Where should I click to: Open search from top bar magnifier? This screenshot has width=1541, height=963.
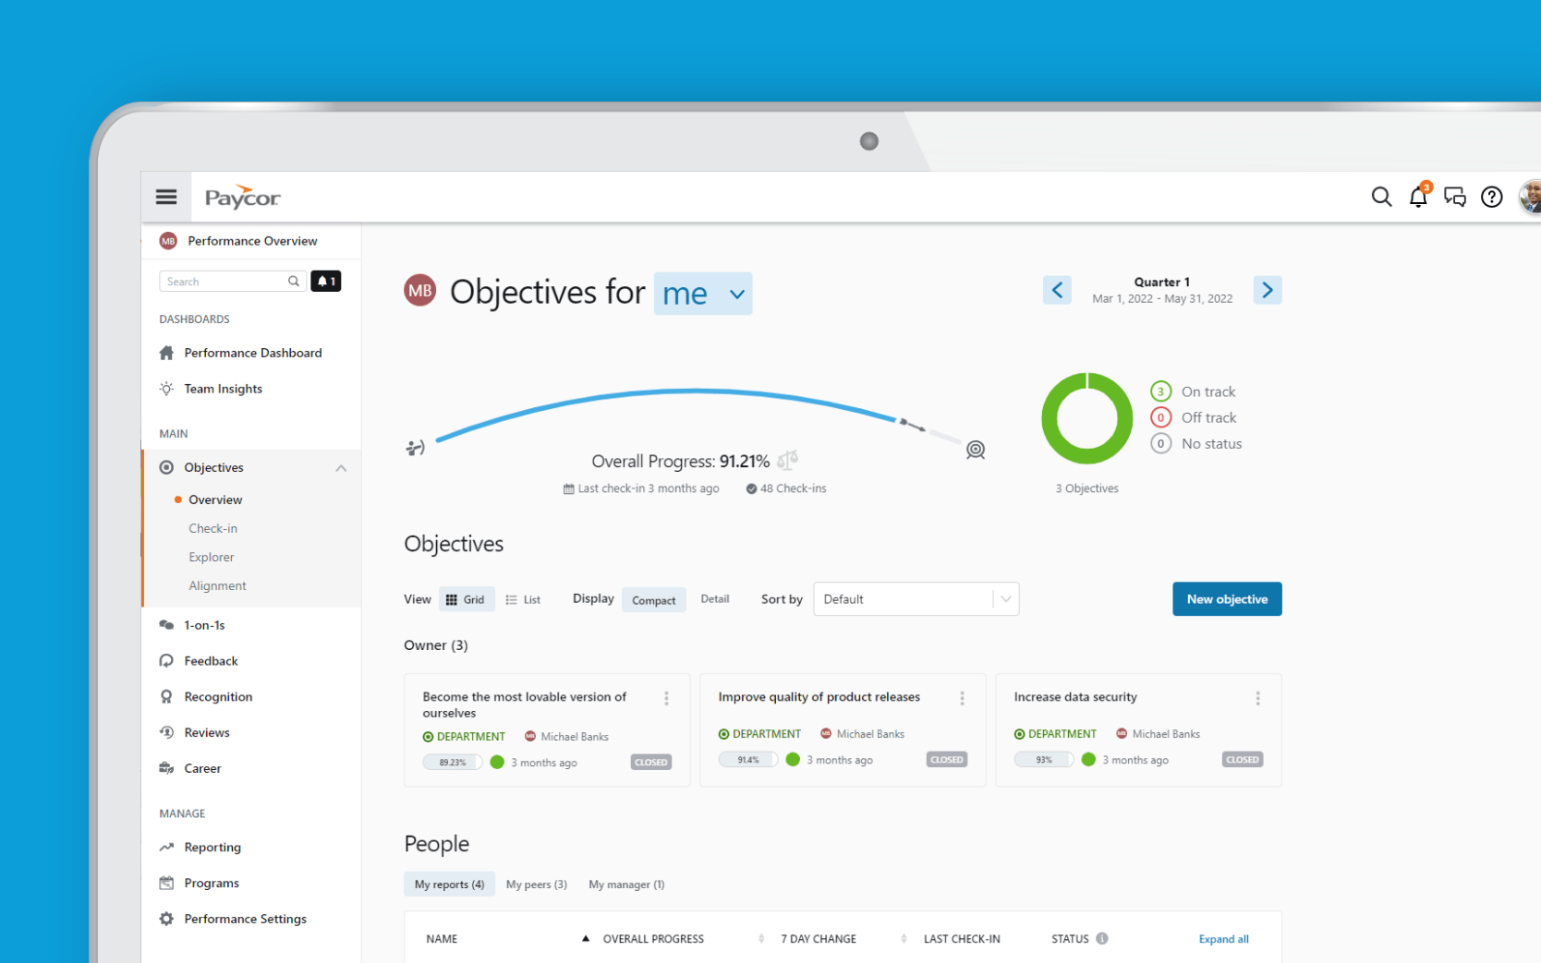coord(1381,197)
